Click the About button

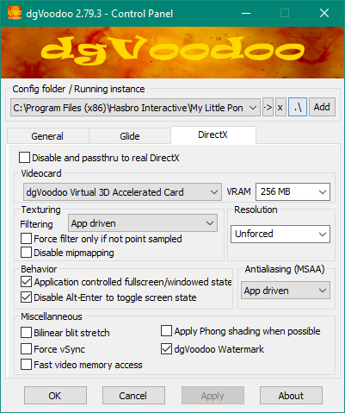[291, 396]
